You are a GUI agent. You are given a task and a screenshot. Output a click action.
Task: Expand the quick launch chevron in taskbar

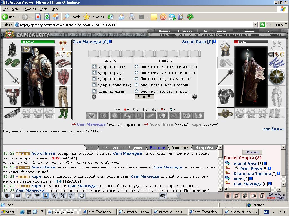(x=42, y=211)
